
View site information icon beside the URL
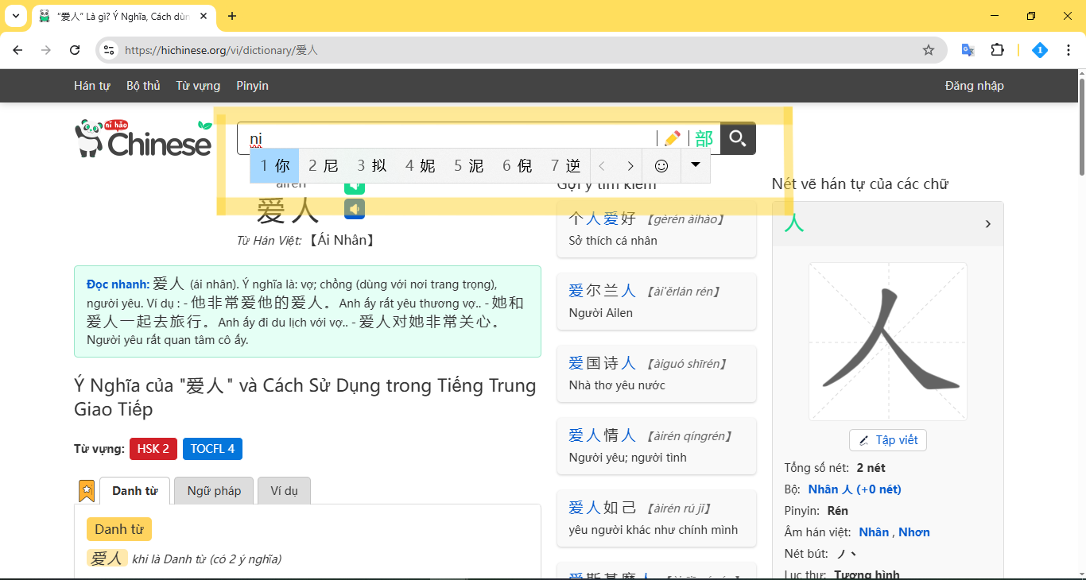[x=109, y=50]
